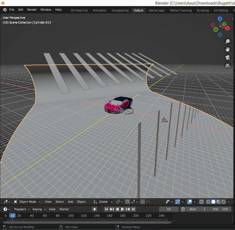Click the Marker button in timeline
The width and height of the screenshot is (235, 230).
64,209
